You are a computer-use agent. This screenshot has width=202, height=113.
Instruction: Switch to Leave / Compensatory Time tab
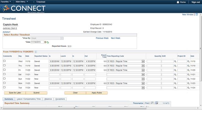[29, 99]
